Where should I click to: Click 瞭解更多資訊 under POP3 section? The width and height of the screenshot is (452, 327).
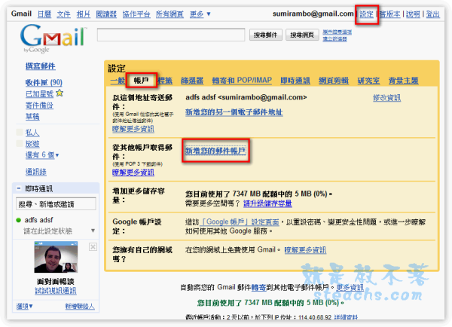click(133, 173)
